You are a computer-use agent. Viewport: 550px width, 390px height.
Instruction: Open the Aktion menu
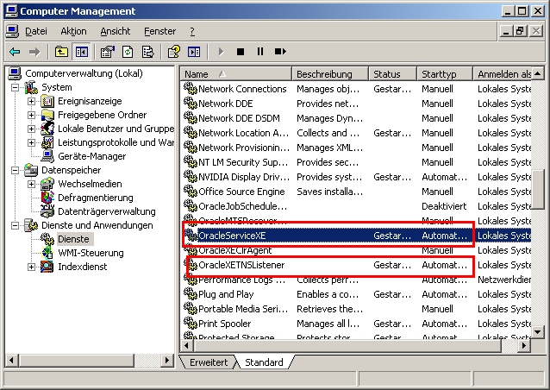73,31
